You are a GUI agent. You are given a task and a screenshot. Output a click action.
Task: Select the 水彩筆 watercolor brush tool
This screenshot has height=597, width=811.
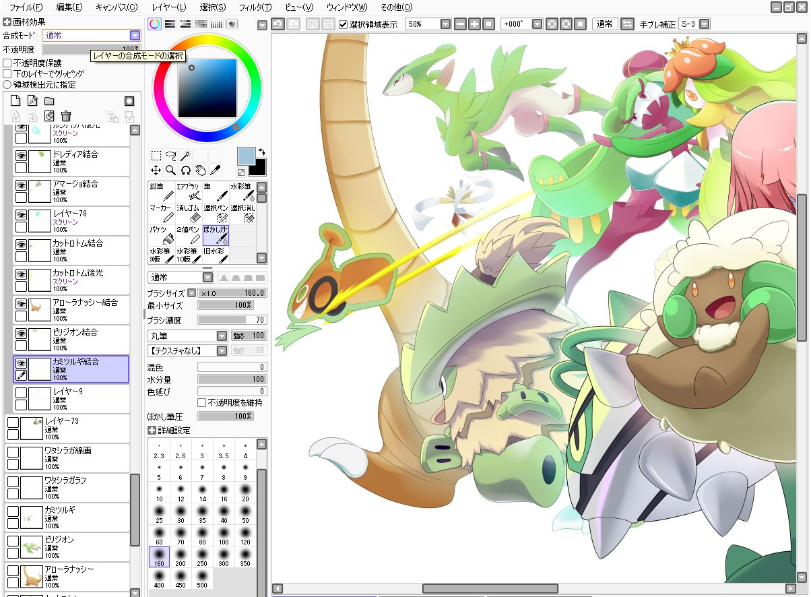242,192
